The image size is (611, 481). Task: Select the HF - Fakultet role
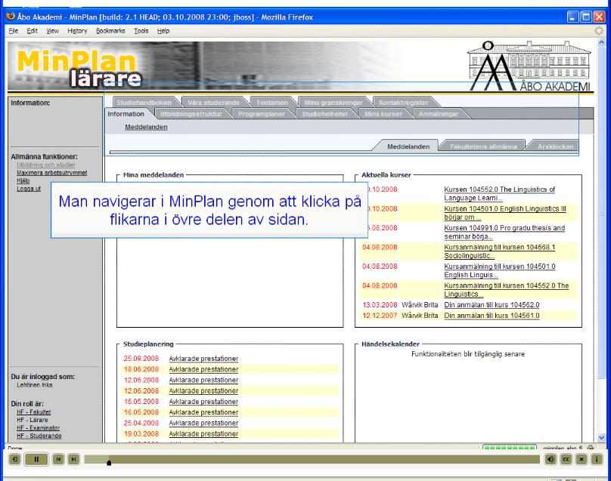click(x=33, y=412)
